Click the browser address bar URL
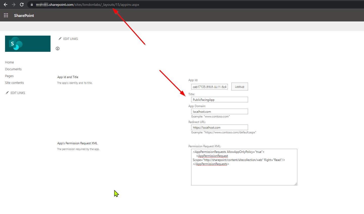This screenshot has width=364, height=214. (x=87, y=5)
